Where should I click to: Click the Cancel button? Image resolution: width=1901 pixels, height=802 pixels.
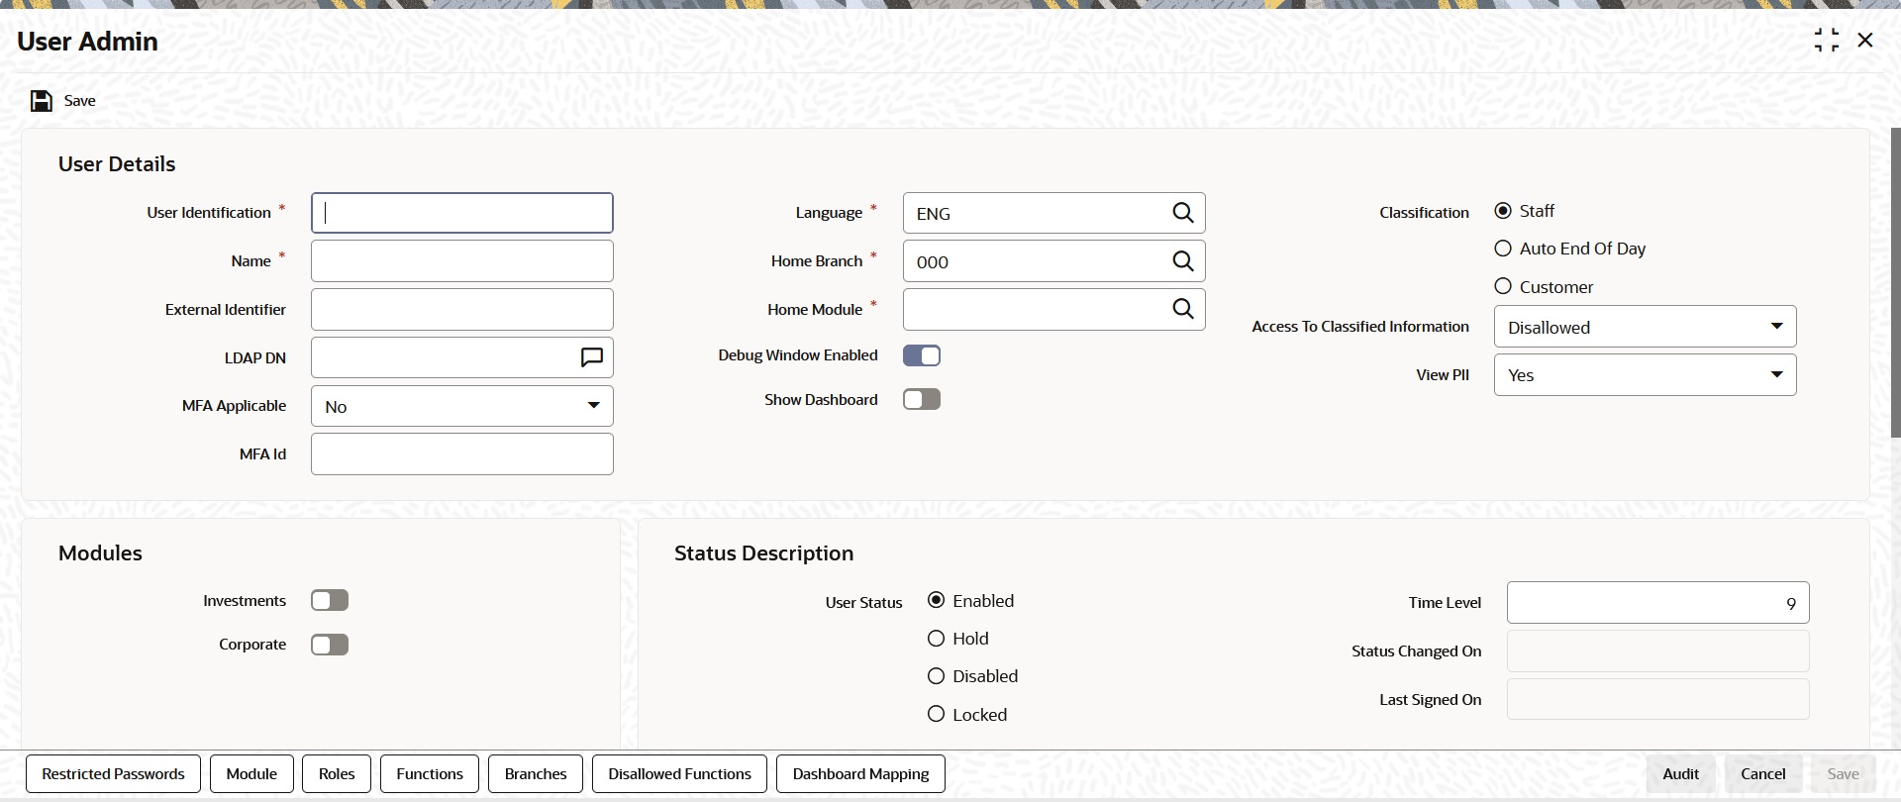(x=1763, y=774)
